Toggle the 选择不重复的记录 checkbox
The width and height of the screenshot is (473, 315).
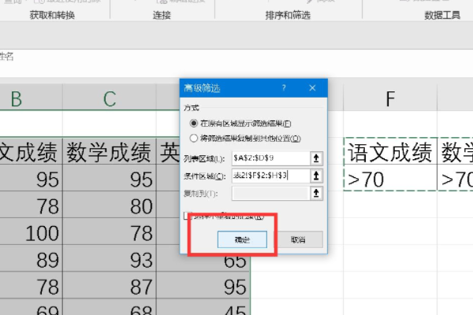[x=187, y=216]
